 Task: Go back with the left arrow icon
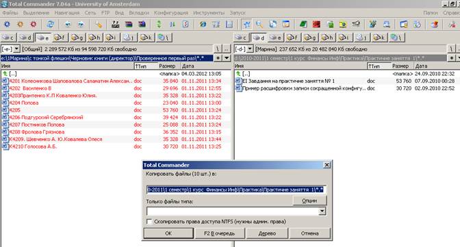[68, 25]
